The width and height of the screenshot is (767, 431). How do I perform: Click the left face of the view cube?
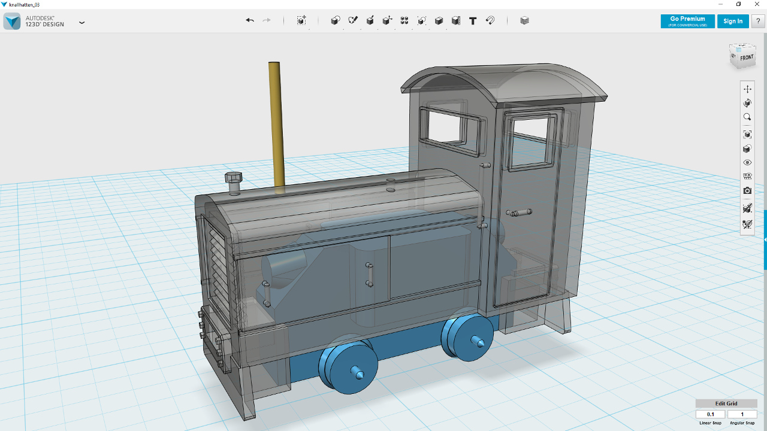click(733, 57)
